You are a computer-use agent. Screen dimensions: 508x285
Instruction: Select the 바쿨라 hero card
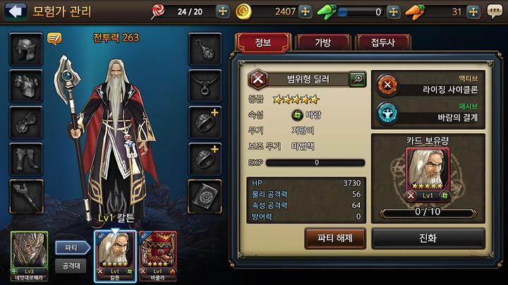(158, 256)
